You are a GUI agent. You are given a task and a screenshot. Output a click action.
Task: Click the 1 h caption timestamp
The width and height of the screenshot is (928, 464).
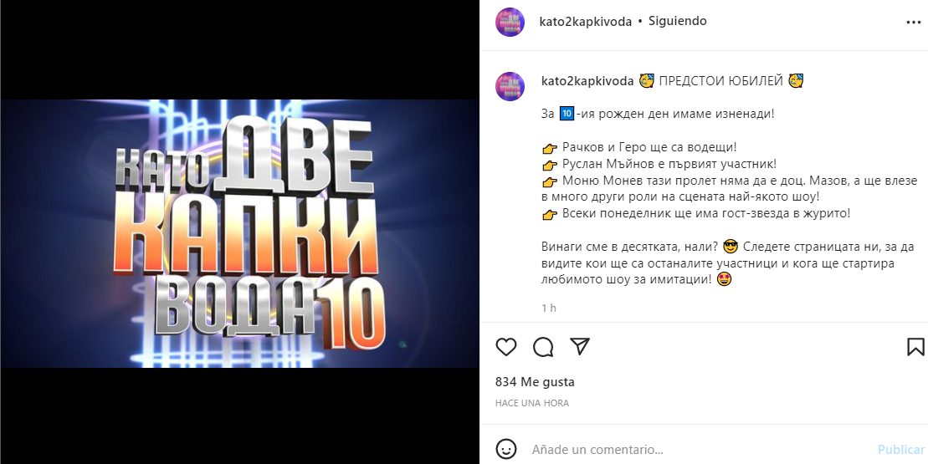tap(549, 308)
